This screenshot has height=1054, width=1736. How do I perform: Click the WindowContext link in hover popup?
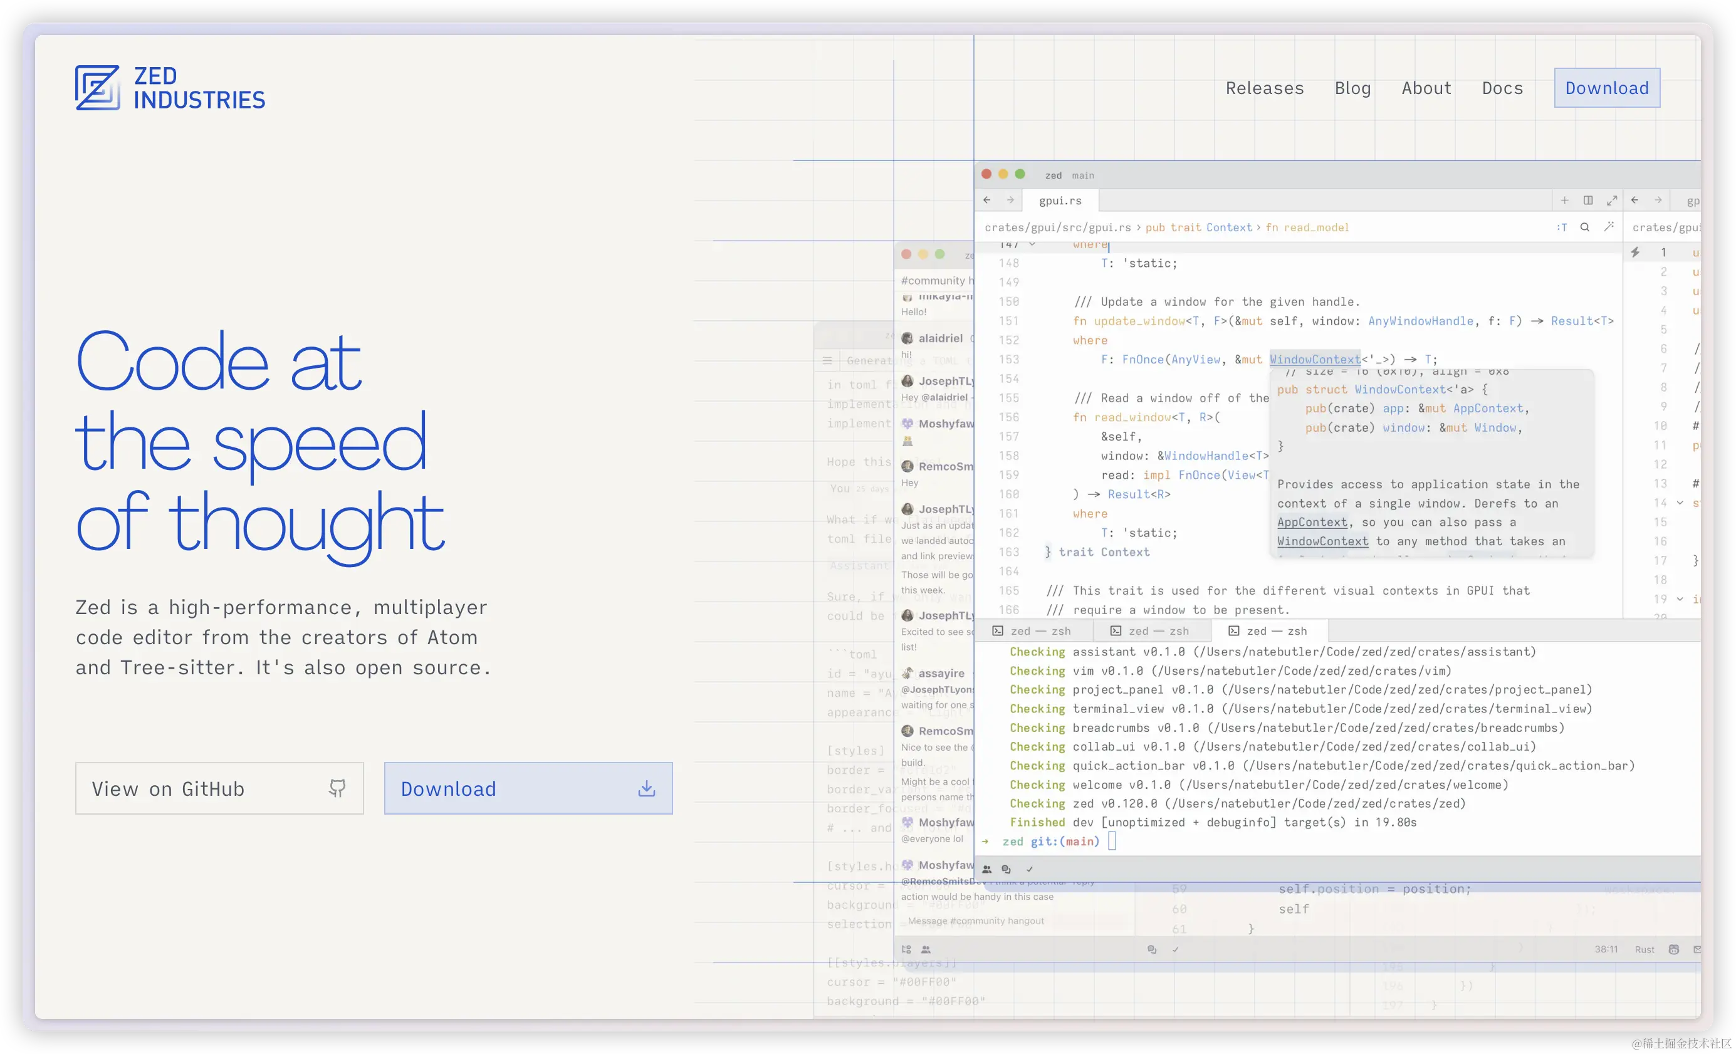tap(1322, 541)
